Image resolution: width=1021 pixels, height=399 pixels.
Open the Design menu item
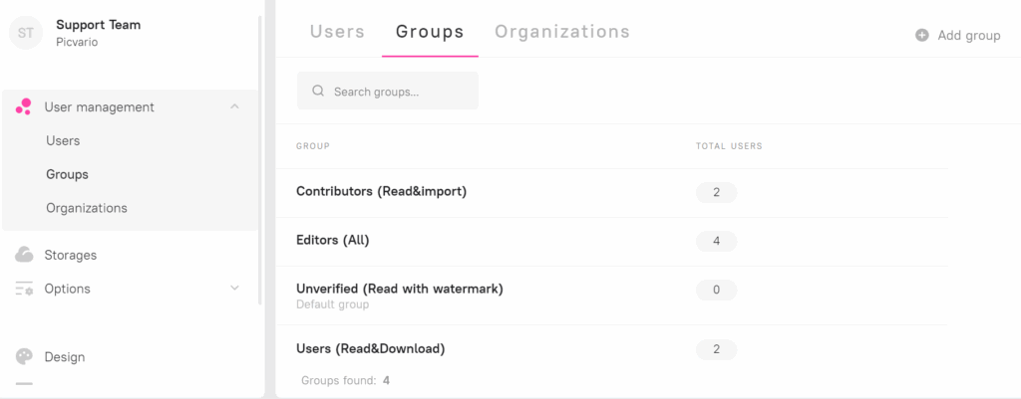pos(65,357)
